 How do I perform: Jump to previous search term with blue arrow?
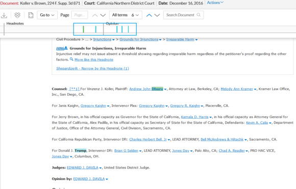tap(149, 15)
